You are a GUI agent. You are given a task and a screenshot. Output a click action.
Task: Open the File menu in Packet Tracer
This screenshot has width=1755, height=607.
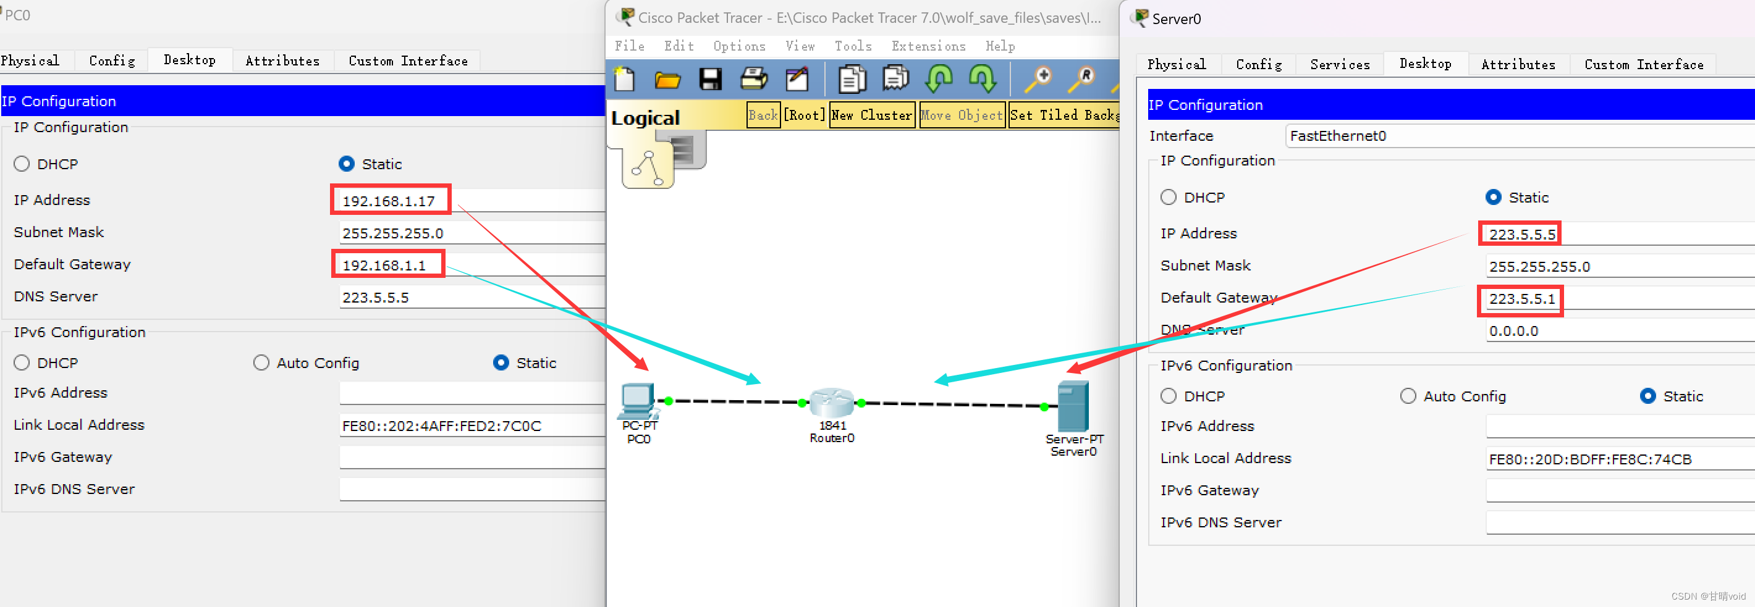[x=629, y=46]
